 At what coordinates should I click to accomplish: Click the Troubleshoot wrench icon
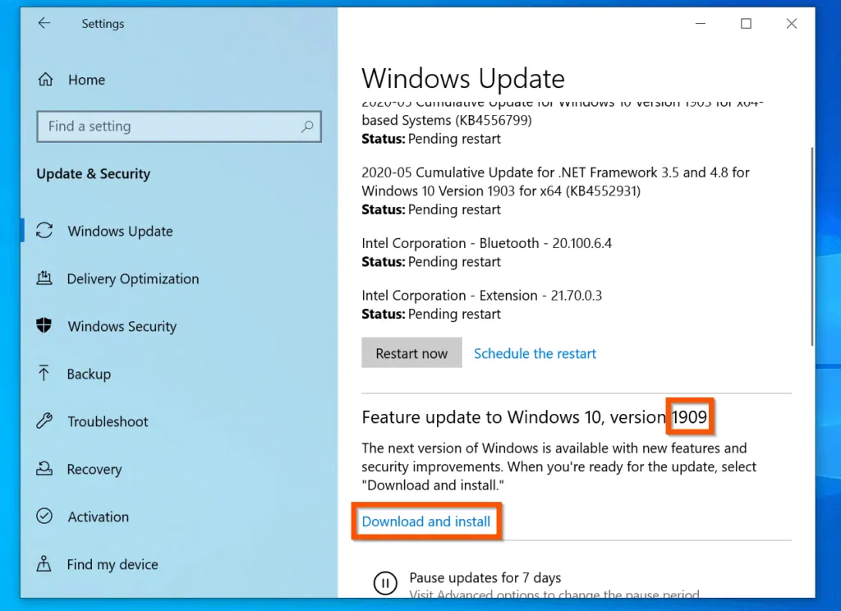pos(44,421)
